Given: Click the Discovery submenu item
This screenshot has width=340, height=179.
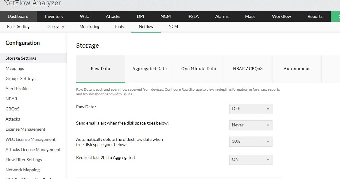Looking at the screenshot, I should coord(55,26).
